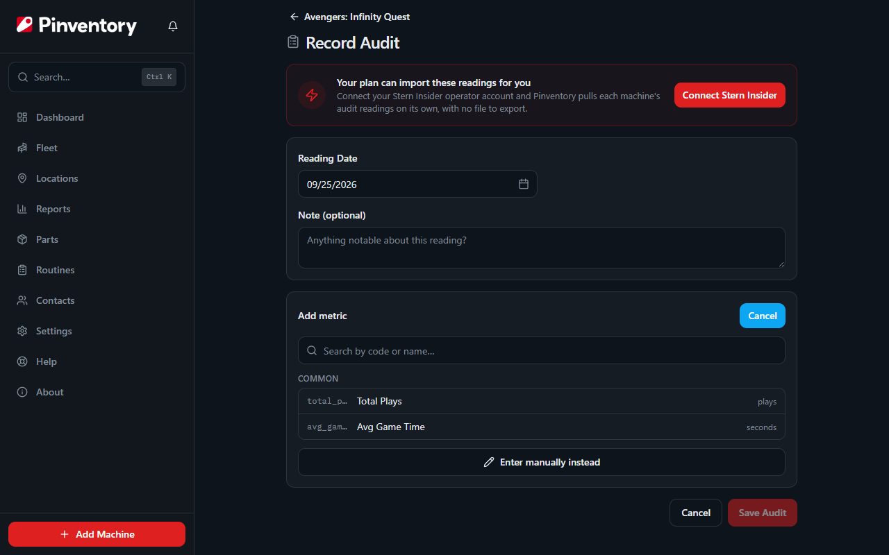Click Connect Stern Insider button

point(729,95)
